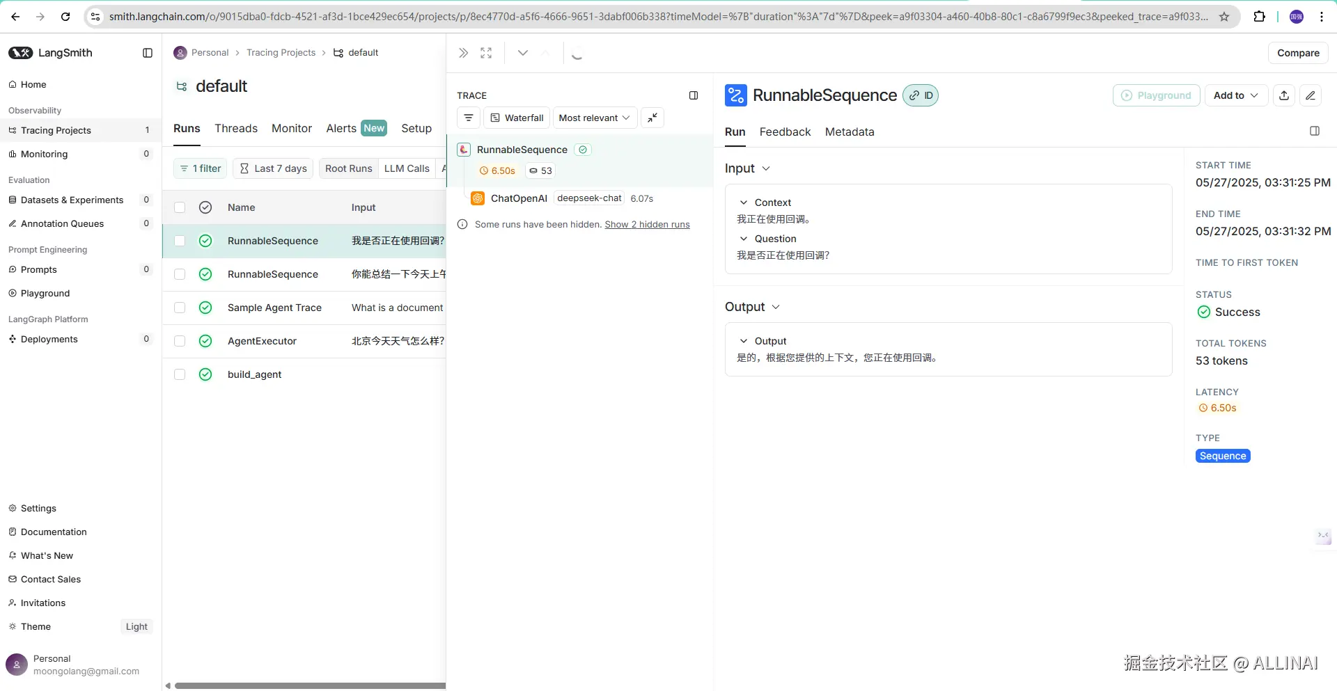Open browser extensions puzzle icon
Viewport: 1337px width, 691px height.
point(1259,17)
